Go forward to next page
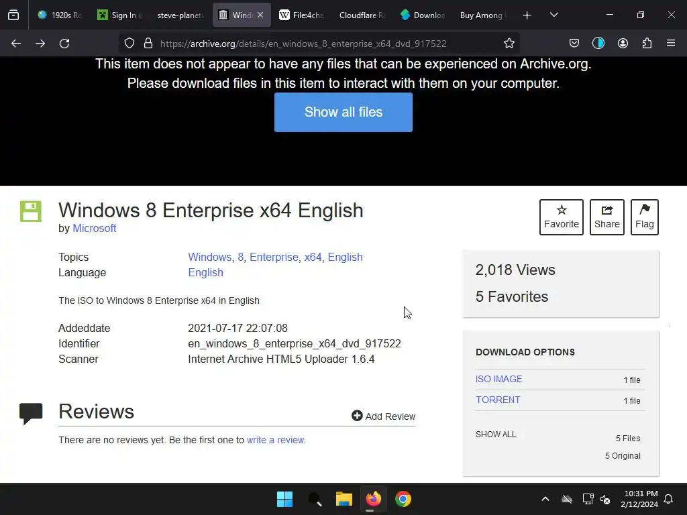This screenshot has height=515, width=687. click(40, 44)
